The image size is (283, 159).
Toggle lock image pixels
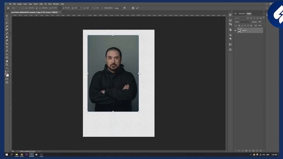click(x=242, y=26)
